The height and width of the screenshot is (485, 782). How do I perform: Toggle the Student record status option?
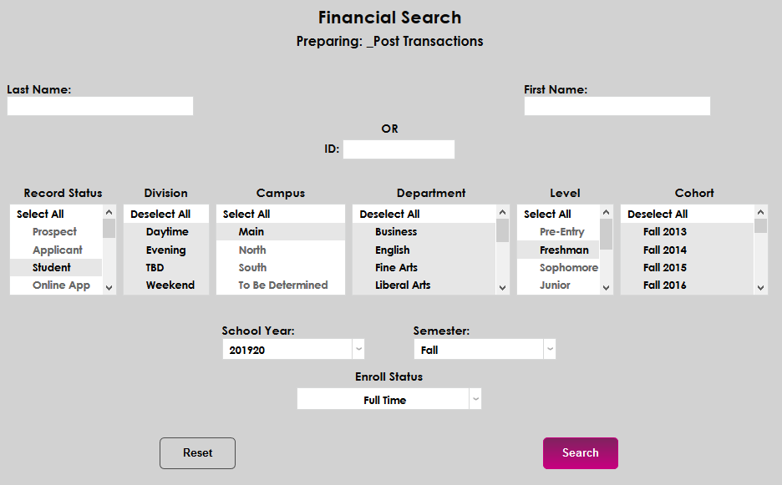(x=52, y=268)
